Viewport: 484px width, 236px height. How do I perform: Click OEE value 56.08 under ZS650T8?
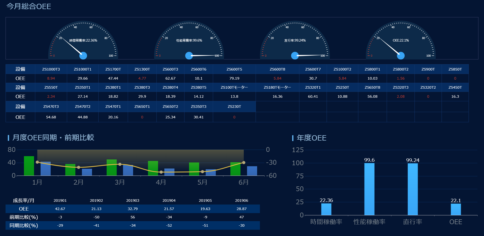click(x=373, y=96)
